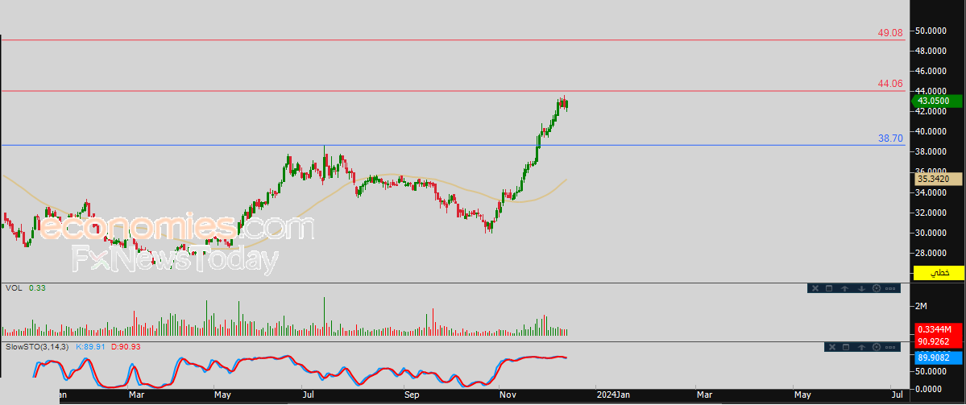
Task: Maximize the VOL indicator panel
Action: [x=829, y=288]
